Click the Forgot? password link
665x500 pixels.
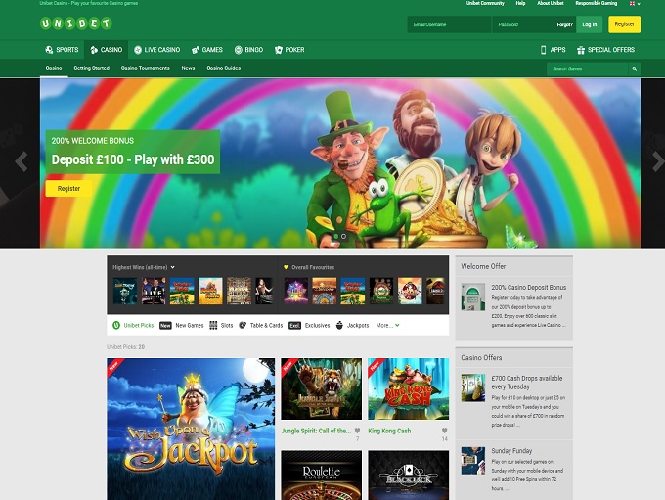(x=564, y=24)
